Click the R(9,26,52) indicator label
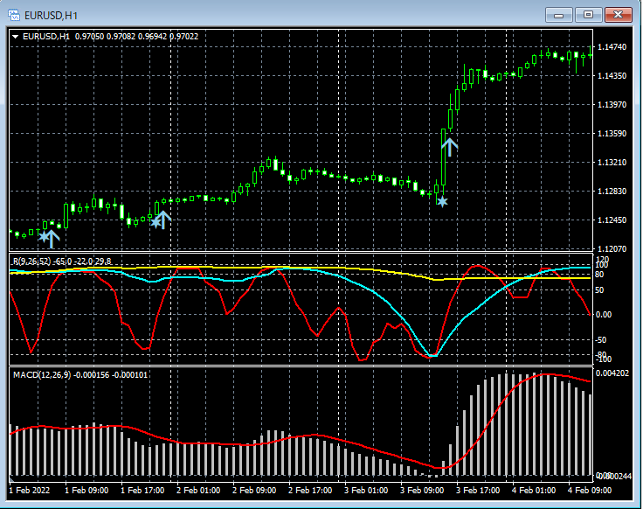Image resolution: width=643 pixels, height=509 pixels. click(31, 261)
